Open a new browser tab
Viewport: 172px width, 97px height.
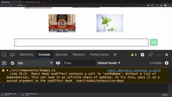[45, 2]
